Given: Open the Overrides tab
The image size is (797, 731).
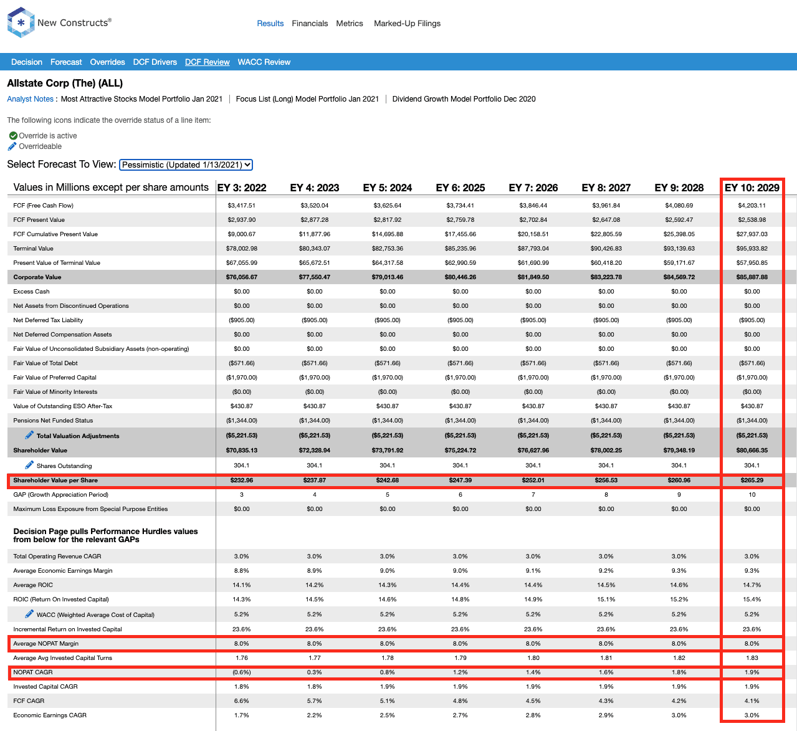Looking at the screenshot, I should click(108, 62).
